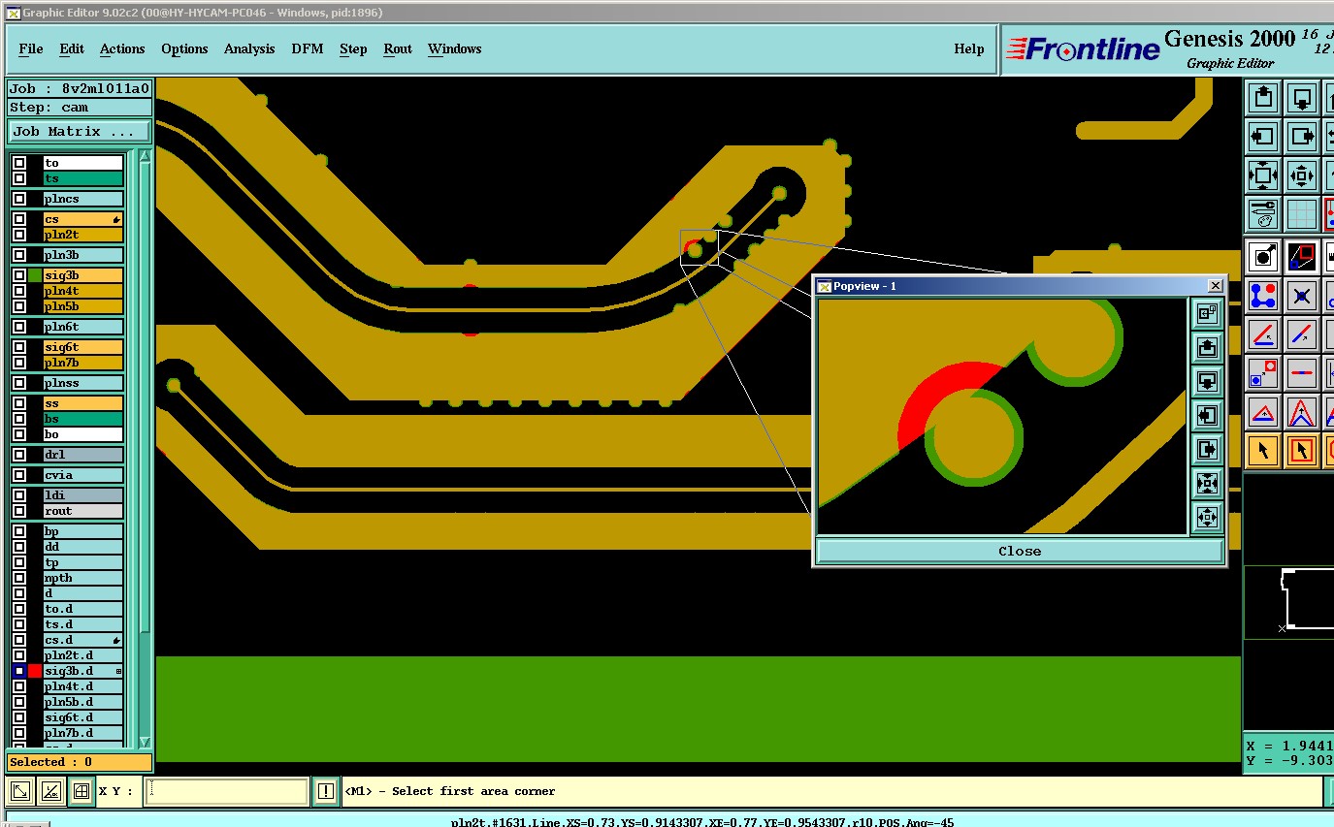Open the Actions menu
Screen dimensions: 1334x827
(122, 48)
